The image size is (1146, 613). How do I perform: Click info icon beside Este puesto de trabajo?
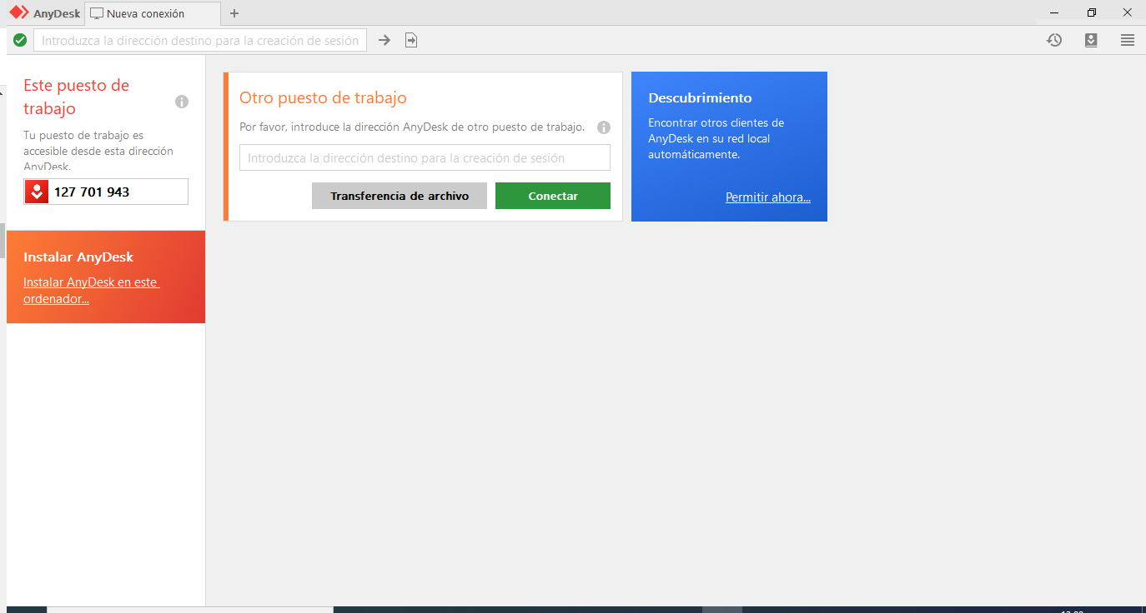pyautogui.click(x=182, y=102)
